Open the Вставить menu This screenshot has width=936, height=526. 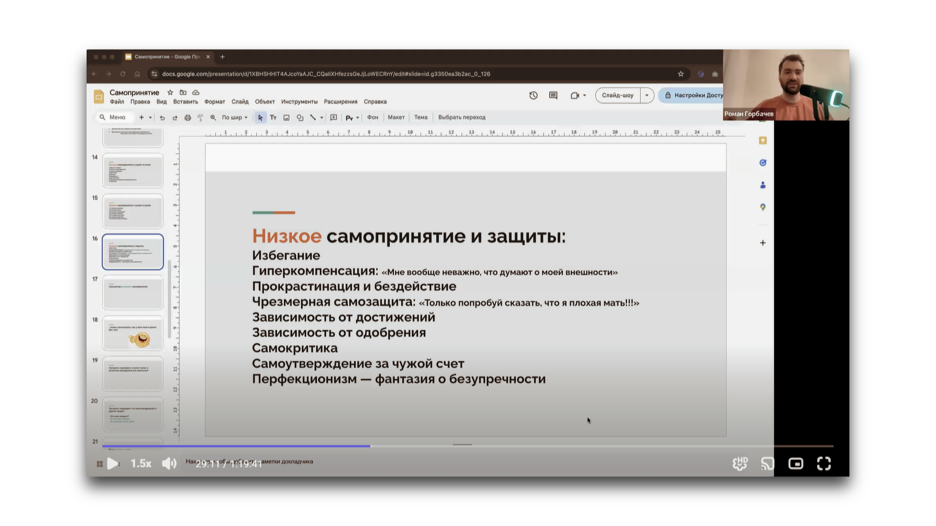(x=185, y=102)
